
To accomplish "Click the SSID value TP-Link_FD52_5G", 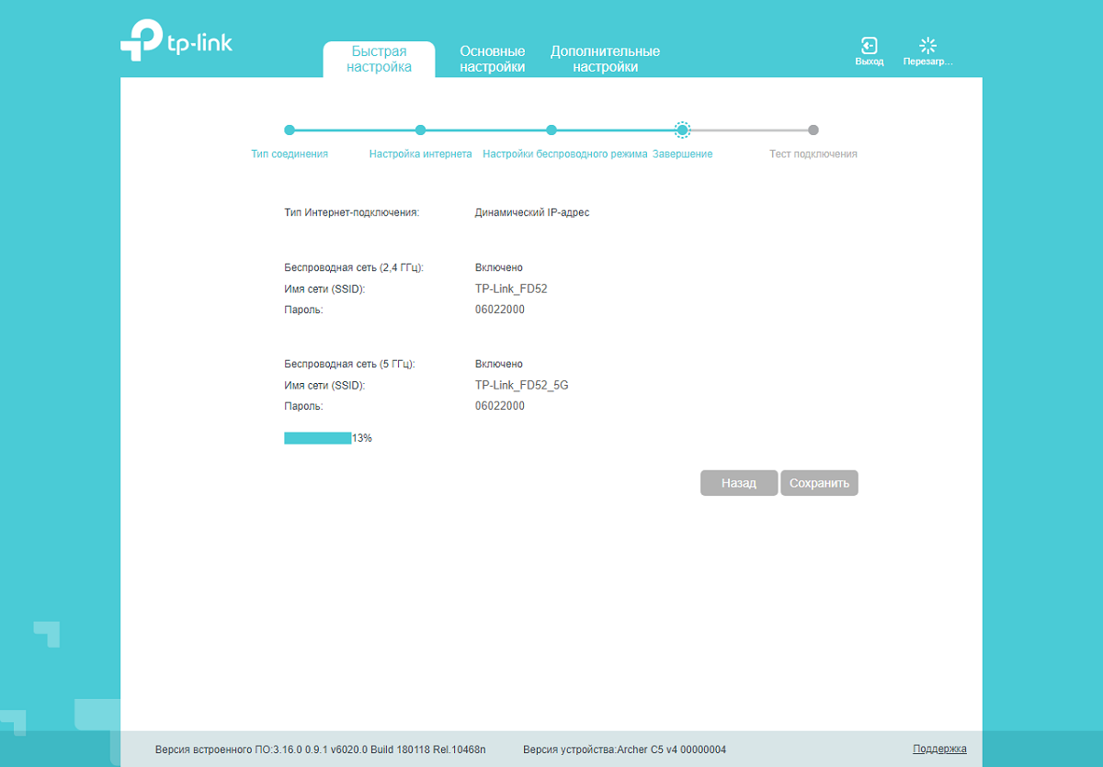I will click(522, 385).
